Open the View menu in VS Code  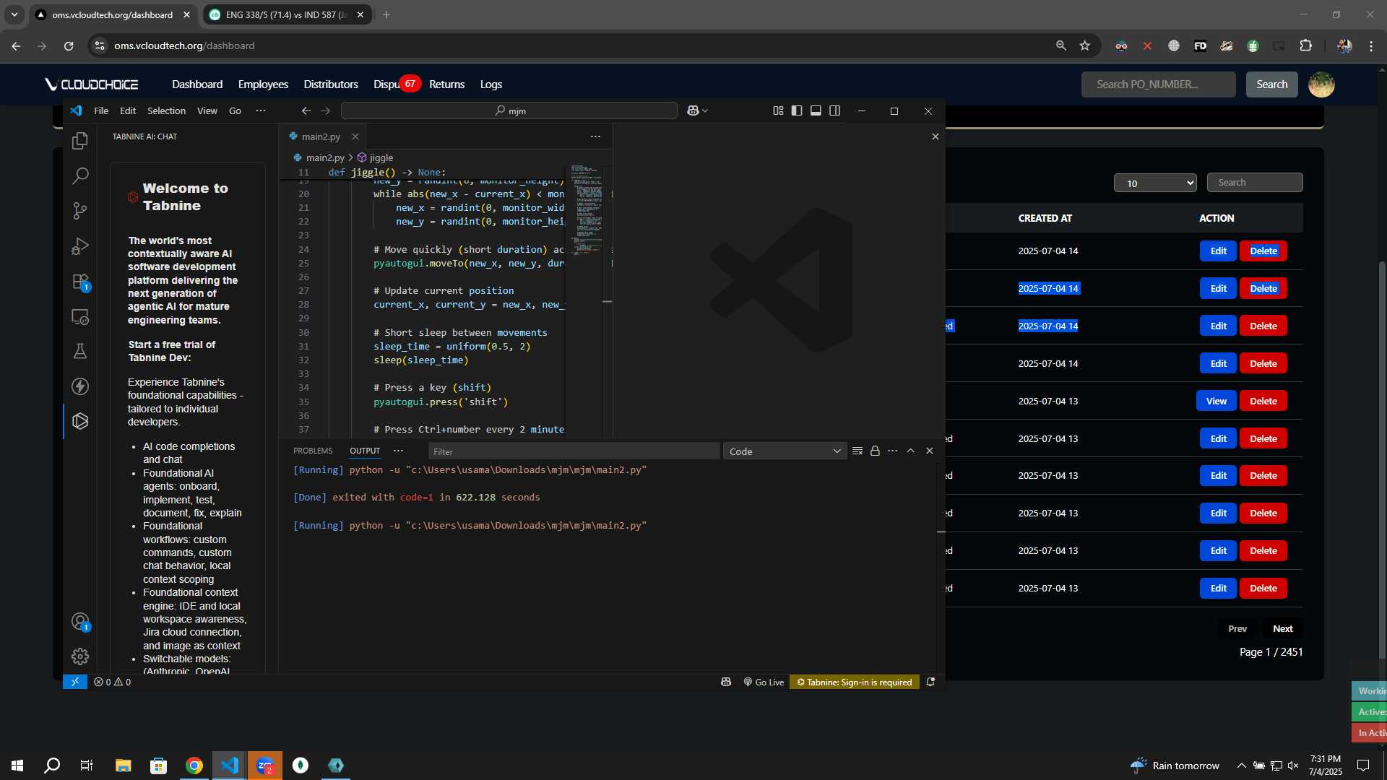click(x=207, y=110)
